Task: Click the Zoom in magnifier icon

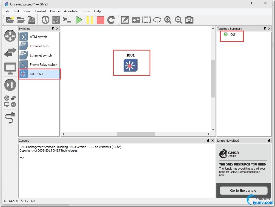Action: (168, 20)
